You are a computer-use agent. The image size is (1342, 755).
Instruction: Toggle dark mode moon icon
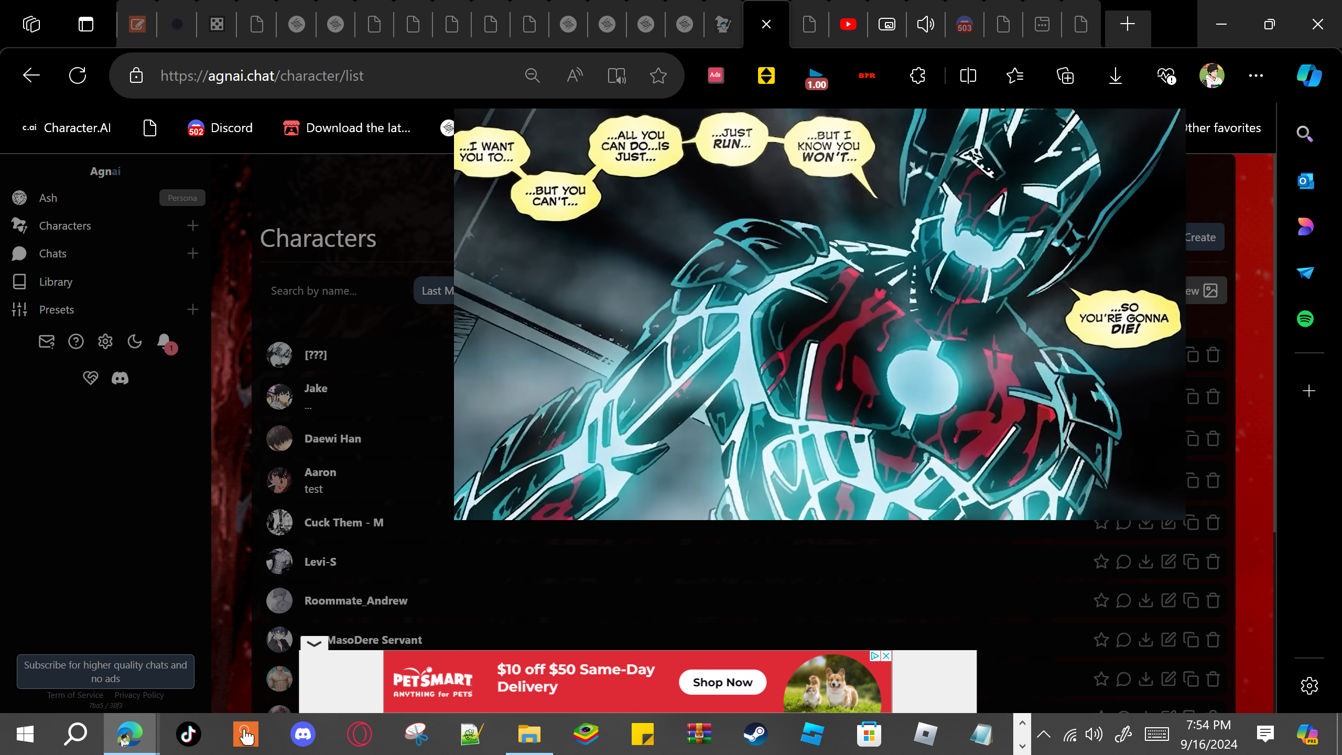pos(135,342)
